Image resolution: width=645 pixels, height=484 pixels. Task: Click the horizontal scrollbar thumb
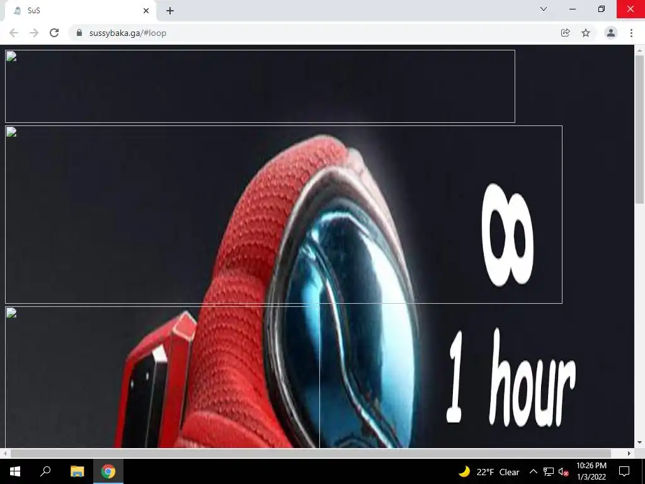click(311, 453)
